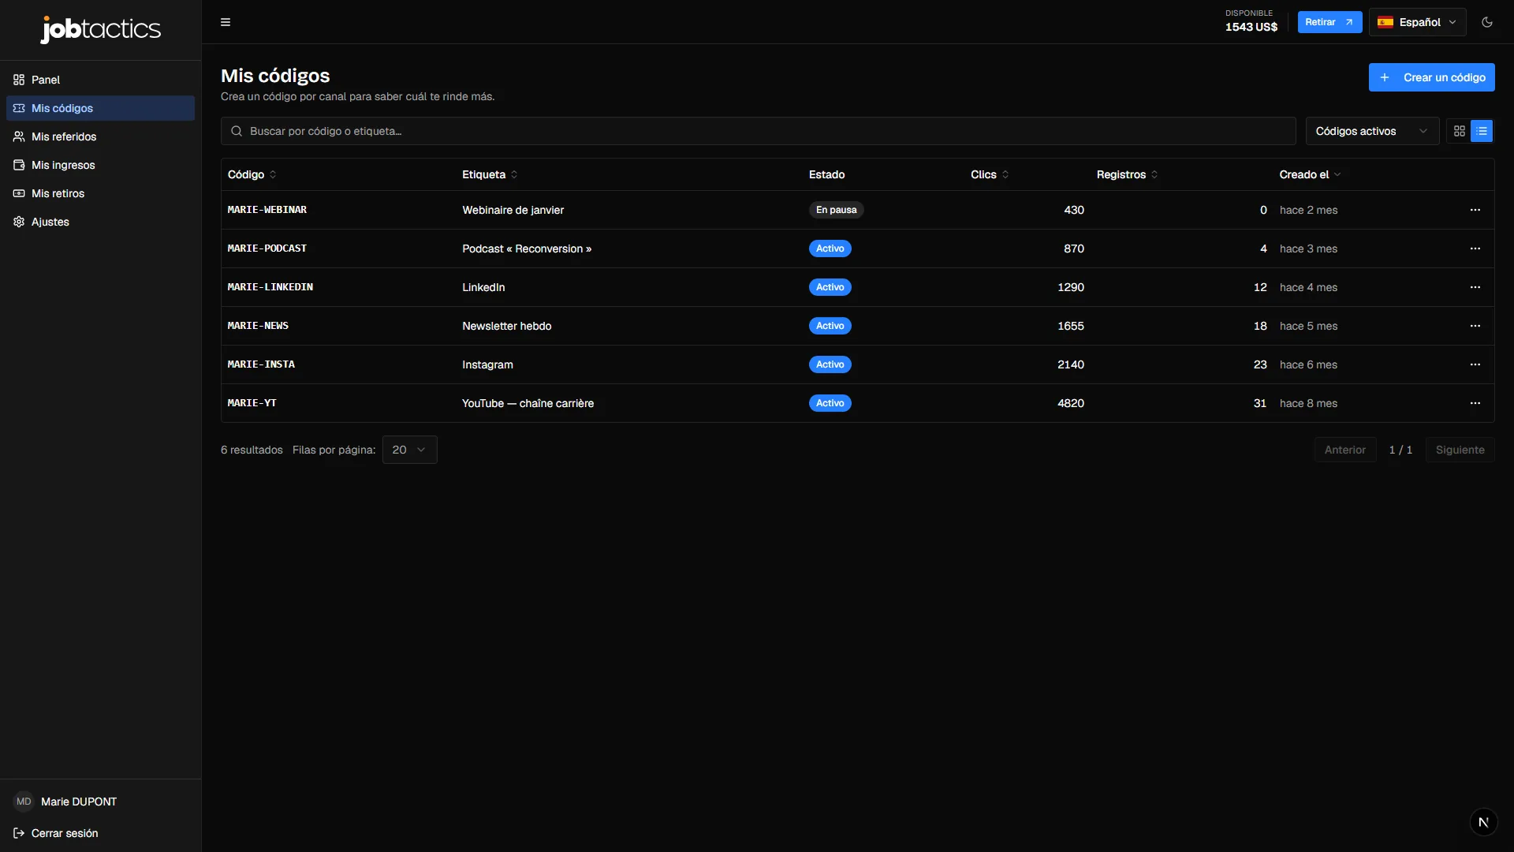Switch to grid view layout
This screenshot has height=852, width=1514.
[1460, 131]
